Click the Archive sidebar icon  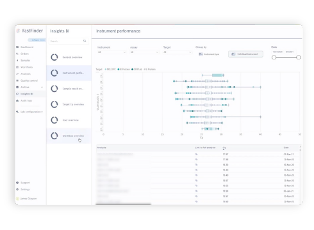17,87
